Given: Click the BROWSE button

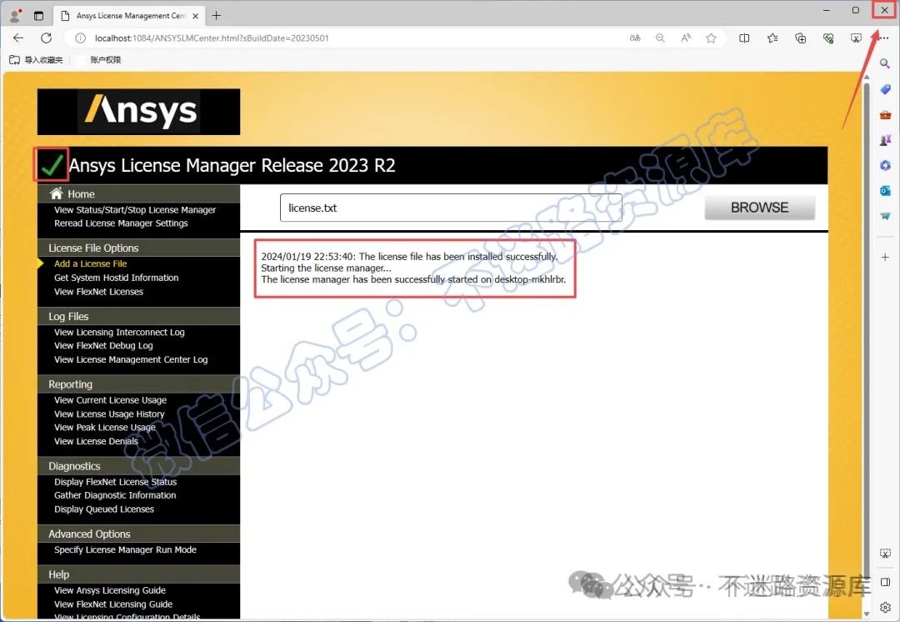Looking at the screenshot, I should click(x=760, y=208).
